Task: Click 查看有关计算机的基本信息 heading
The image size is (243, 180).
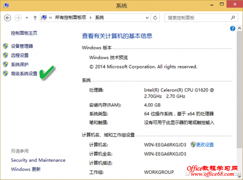Action: [117, 36]
